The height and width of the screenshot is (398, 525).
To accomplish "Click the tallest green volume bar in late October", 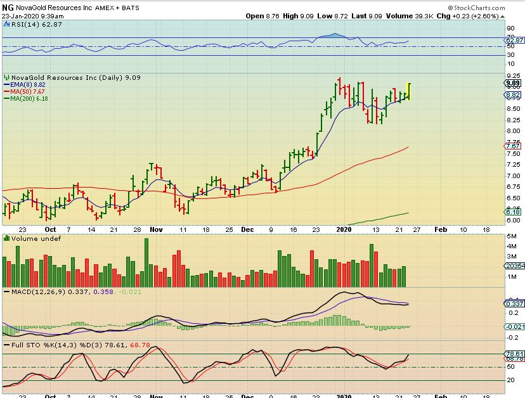I will coord(146,262).
